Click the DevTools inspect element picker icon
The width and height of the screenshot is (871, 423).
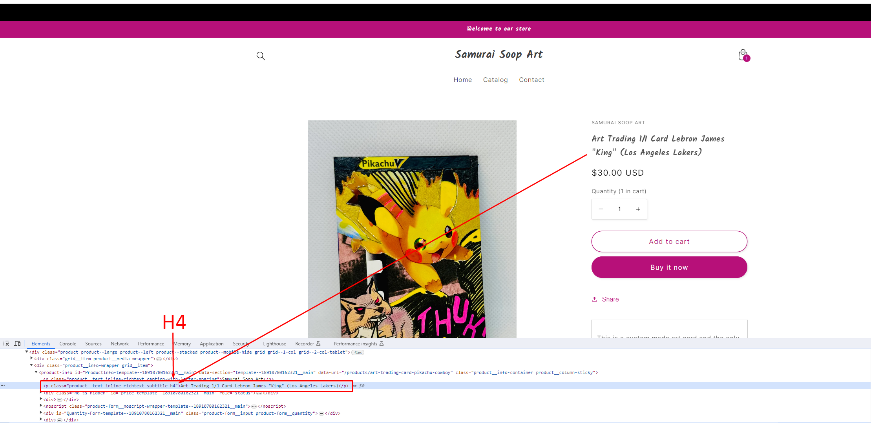6,343
